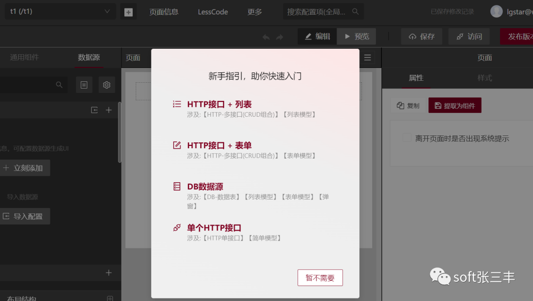
Task: Click the redo arrow in the toolbar
Action: tap(280, 37)
